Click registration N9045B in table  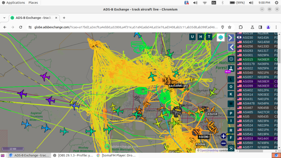(263, 108)
